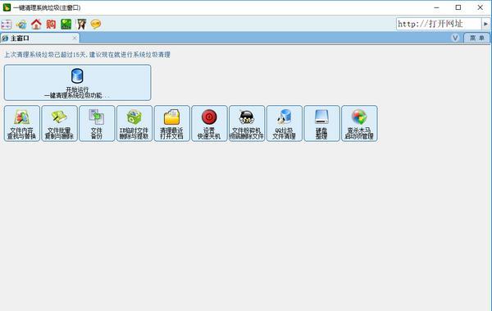
Task: Close the 主窗口 tab with its X
Action: point(75,38)
